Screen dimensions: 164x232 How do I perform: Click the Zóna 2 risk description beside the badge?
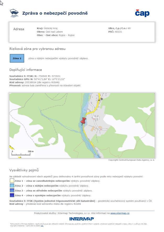58,59
